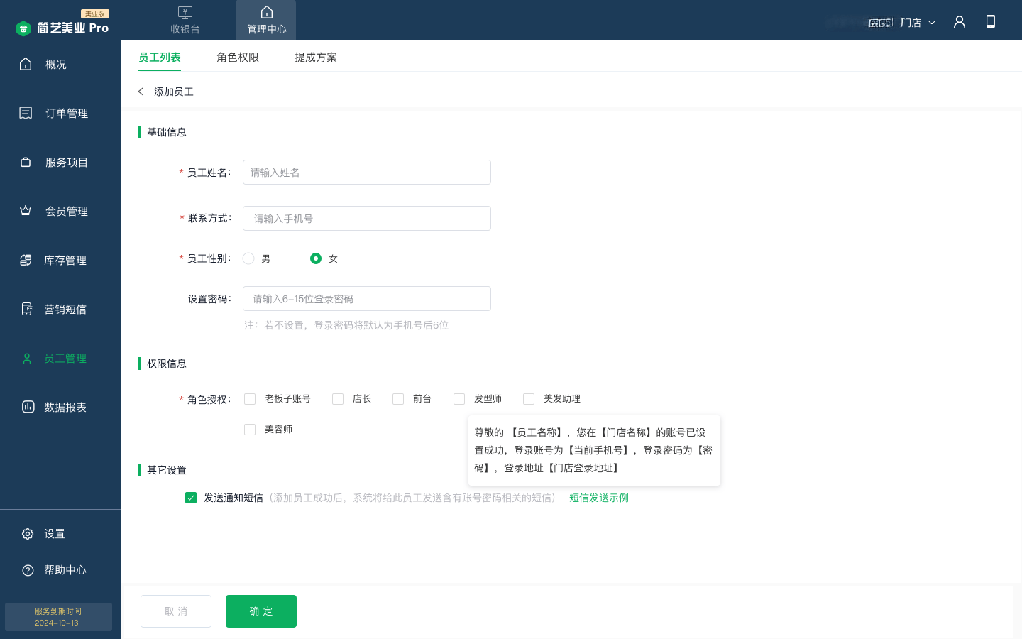Select the 男 gender radio button
Viewport: 1022px width, 639px height.
(x=248, y=258)
